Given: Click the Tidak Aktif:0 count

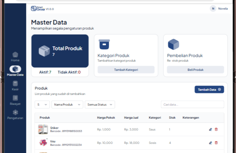Looking at the screenshot, I should point(69,72).
